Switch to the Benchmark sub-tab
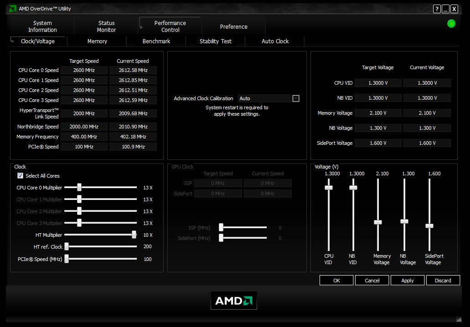 tap(156, 41)
